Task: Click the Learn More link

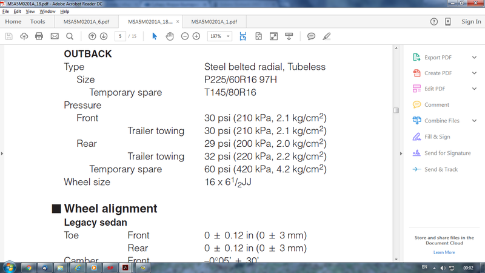Action: [x=444, y=252]
